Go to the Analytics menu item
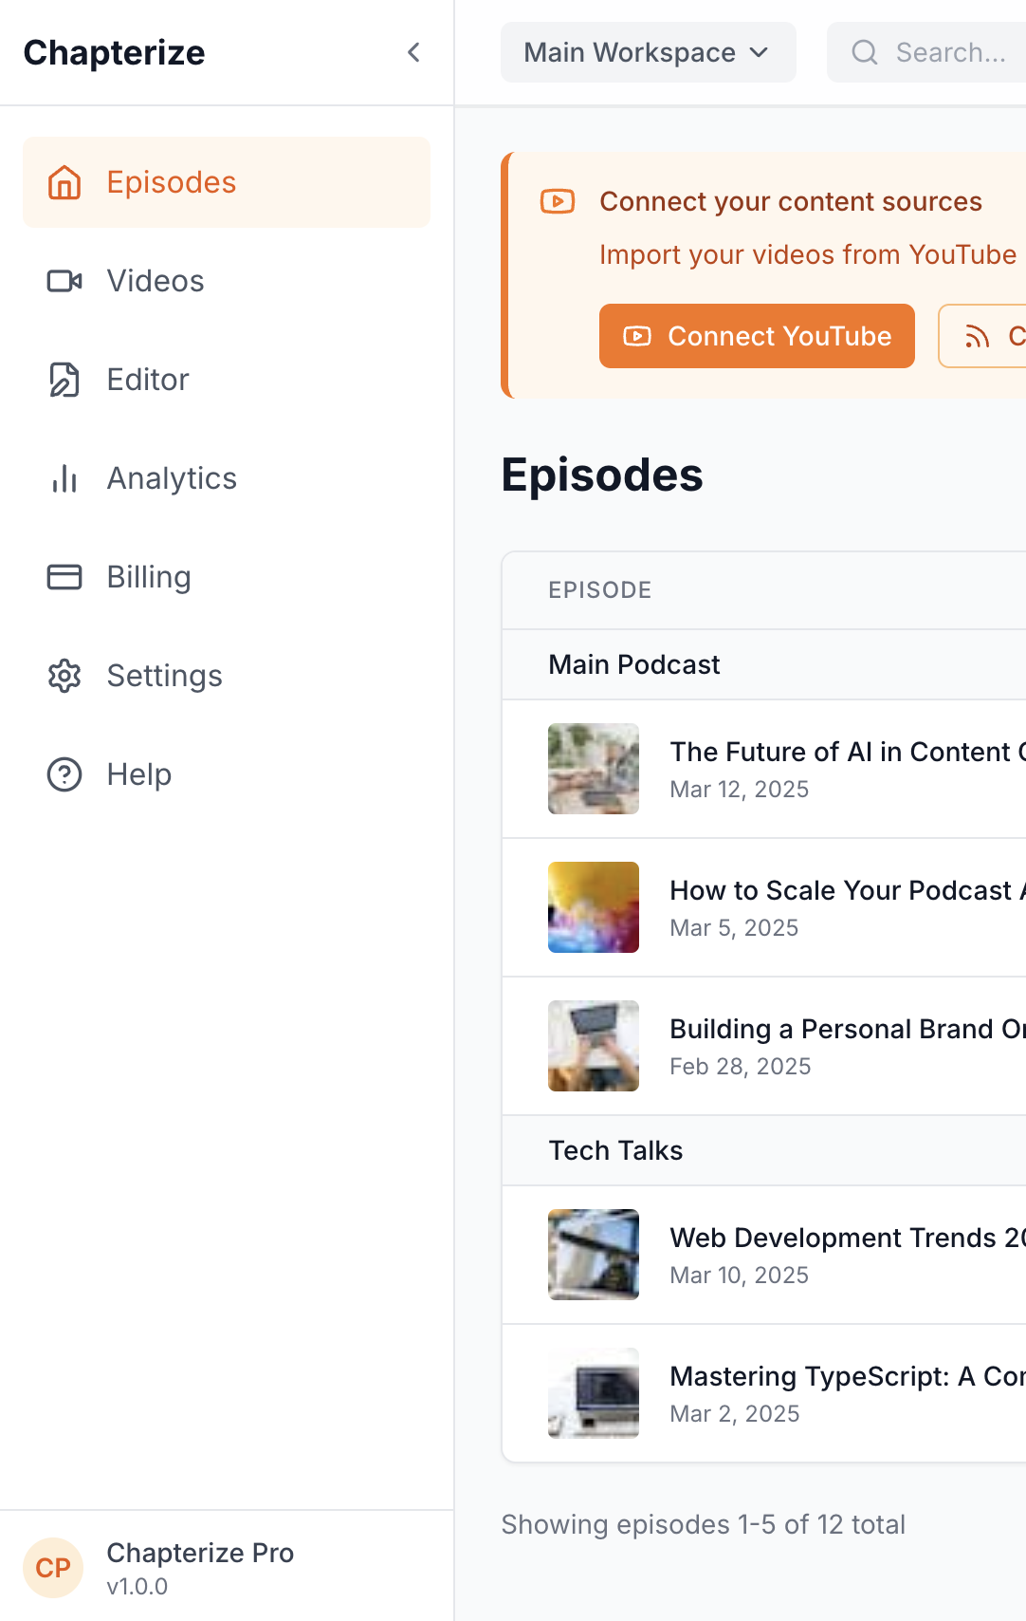The height and width of the screenshot is (1621, 1026). pos(172,478)
